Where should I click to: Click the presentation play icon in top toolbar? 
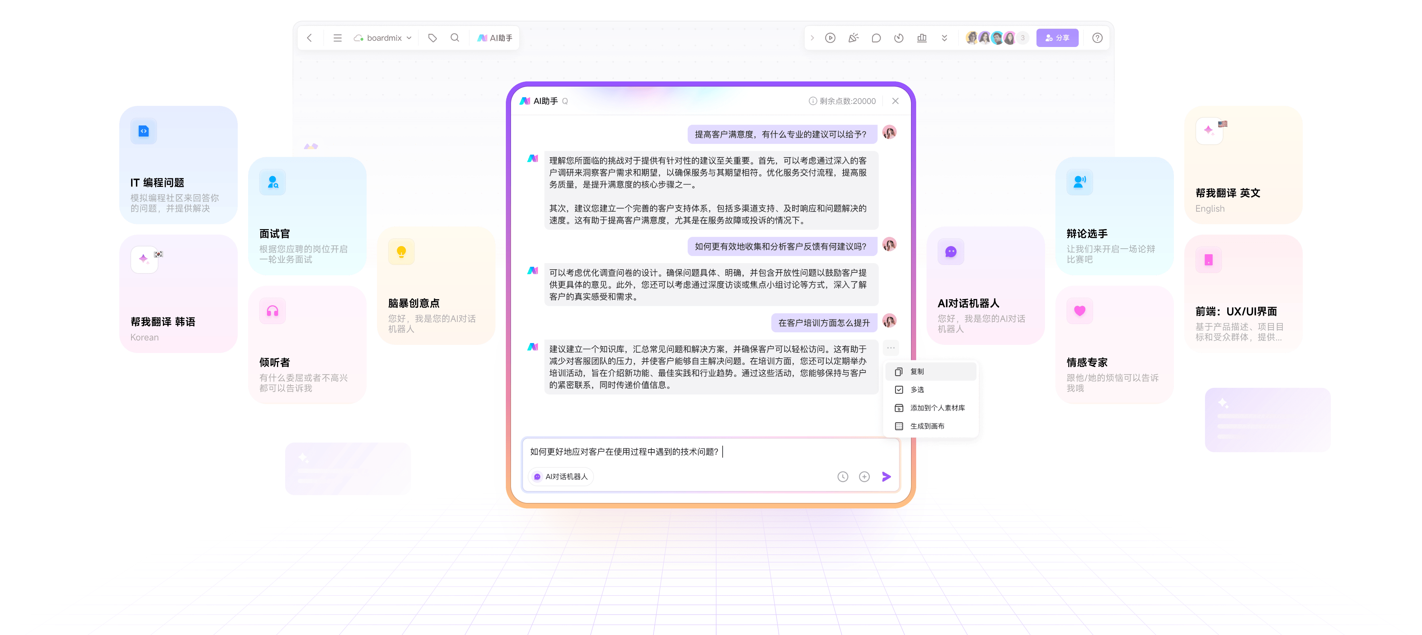point(829,38)
